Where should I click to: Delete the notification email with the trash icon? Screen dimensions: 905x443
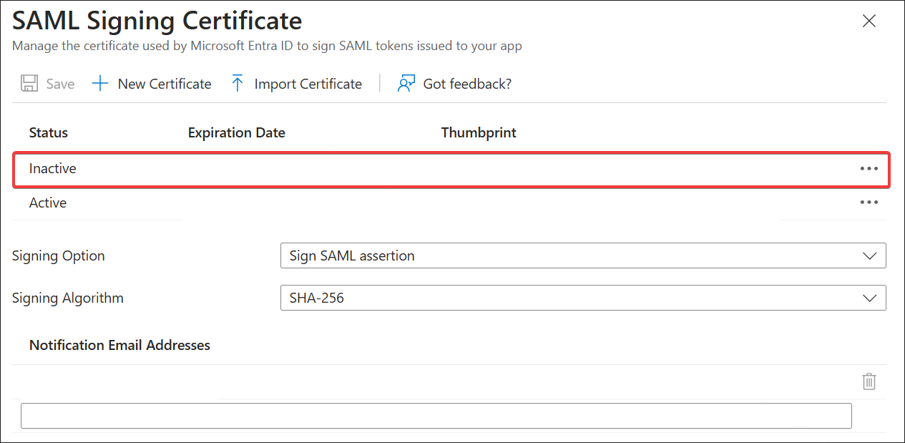[x=869, y=381]
